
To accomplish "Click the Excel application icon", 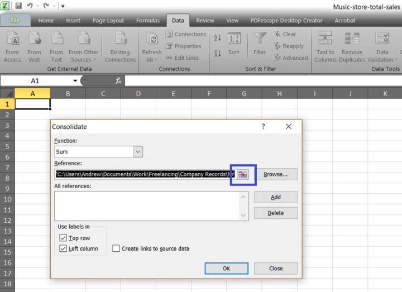I will [x=5, y=5].
